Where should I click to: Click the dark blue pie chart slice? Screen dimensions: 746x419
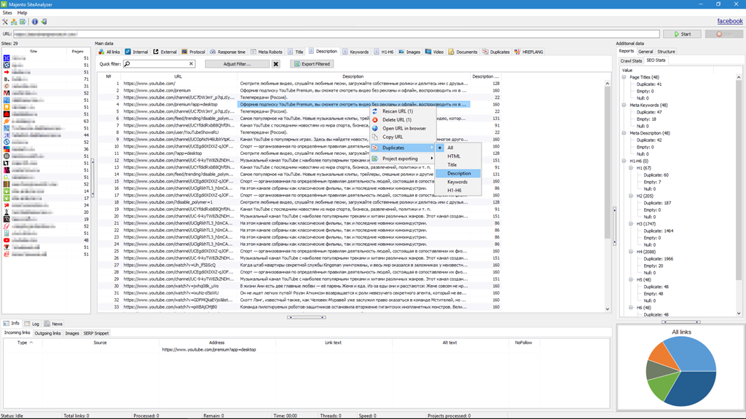[x=690, y=387]
